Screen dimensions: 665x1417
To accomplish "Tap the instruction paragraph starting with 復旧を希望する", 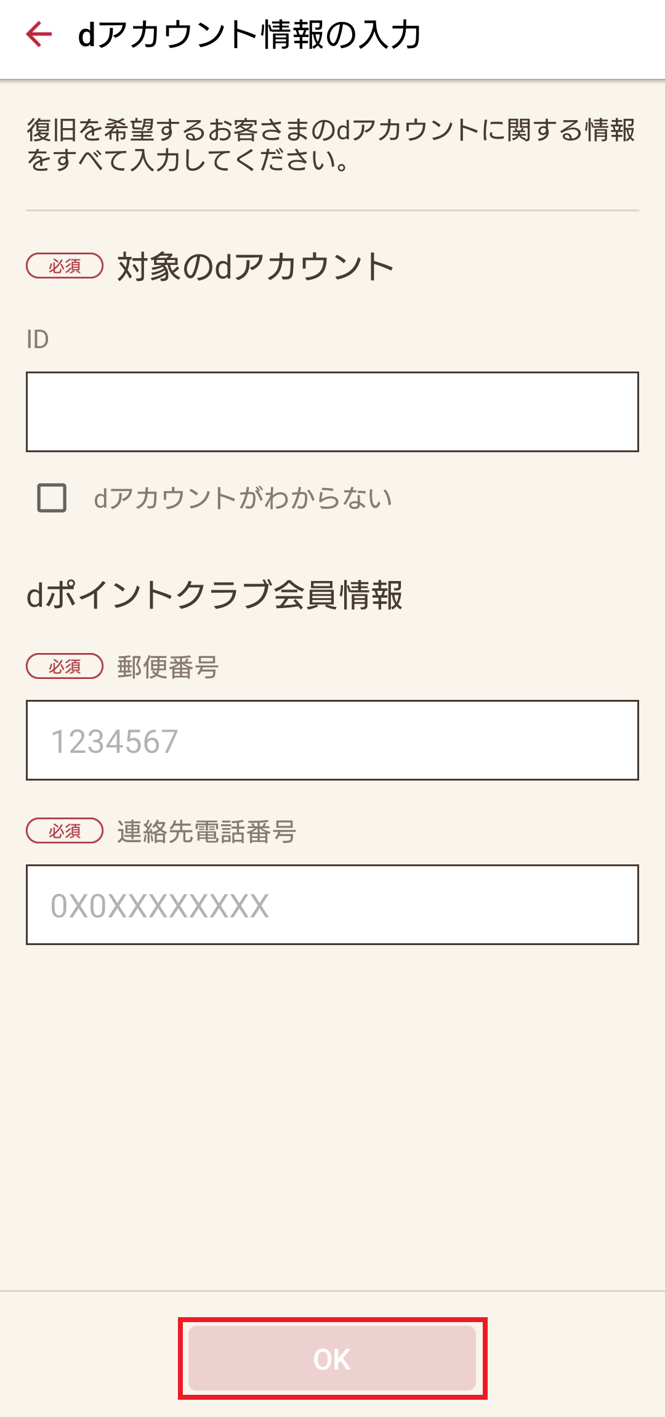I will click(x=331, y=145).
